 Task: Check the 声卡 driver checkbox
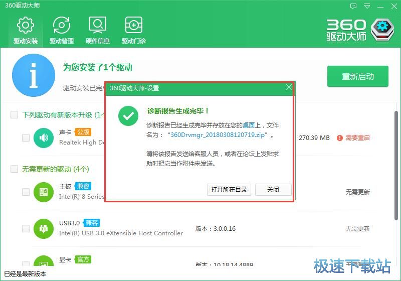(x=26, y=137)
